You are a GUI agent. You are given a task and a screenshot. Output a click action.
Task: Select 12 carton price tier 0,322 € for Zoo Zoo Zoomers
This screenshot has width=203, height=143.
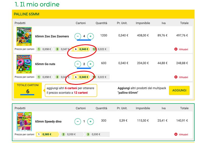(x=100, y=49)
